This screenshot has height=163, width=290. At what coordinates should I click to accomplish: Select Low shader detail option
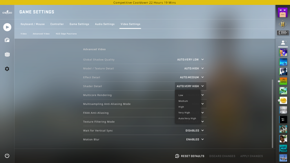181,95
